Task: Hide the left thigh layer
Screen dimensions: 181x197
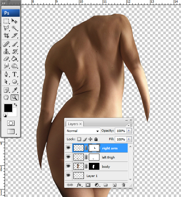Action: tap(68, 157)
